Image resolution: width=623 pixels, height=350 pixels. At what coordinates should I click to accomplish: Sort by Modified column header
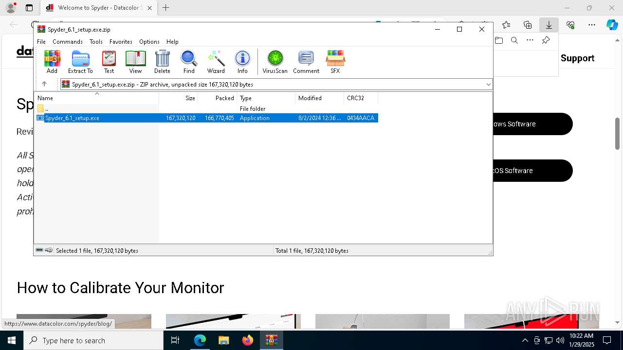[320, 98]
